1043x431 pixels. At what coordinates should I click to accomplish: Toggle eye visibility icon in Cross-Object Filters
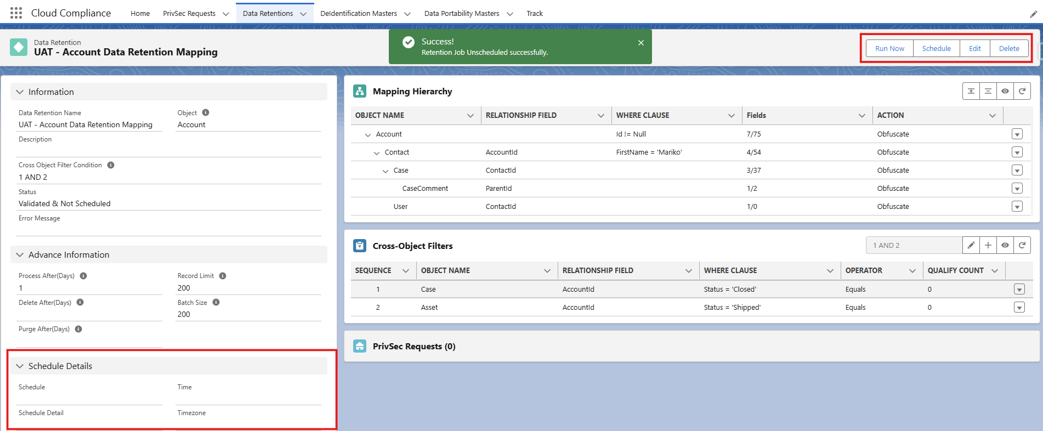[1005, 245]
